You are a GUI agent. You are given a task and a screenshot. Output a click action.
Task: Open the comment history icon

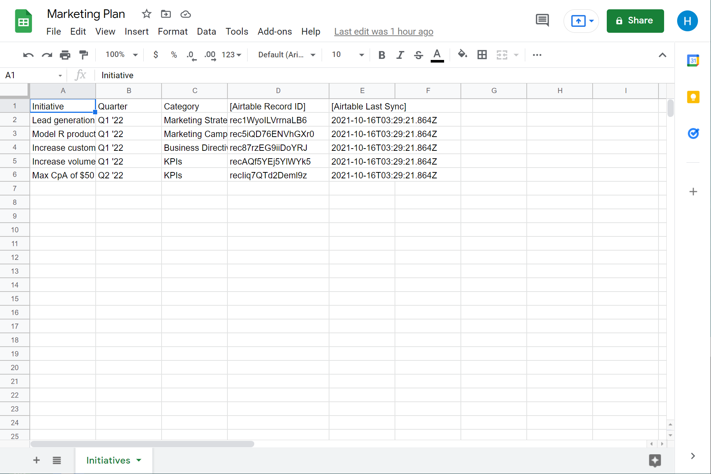(542, 20)
